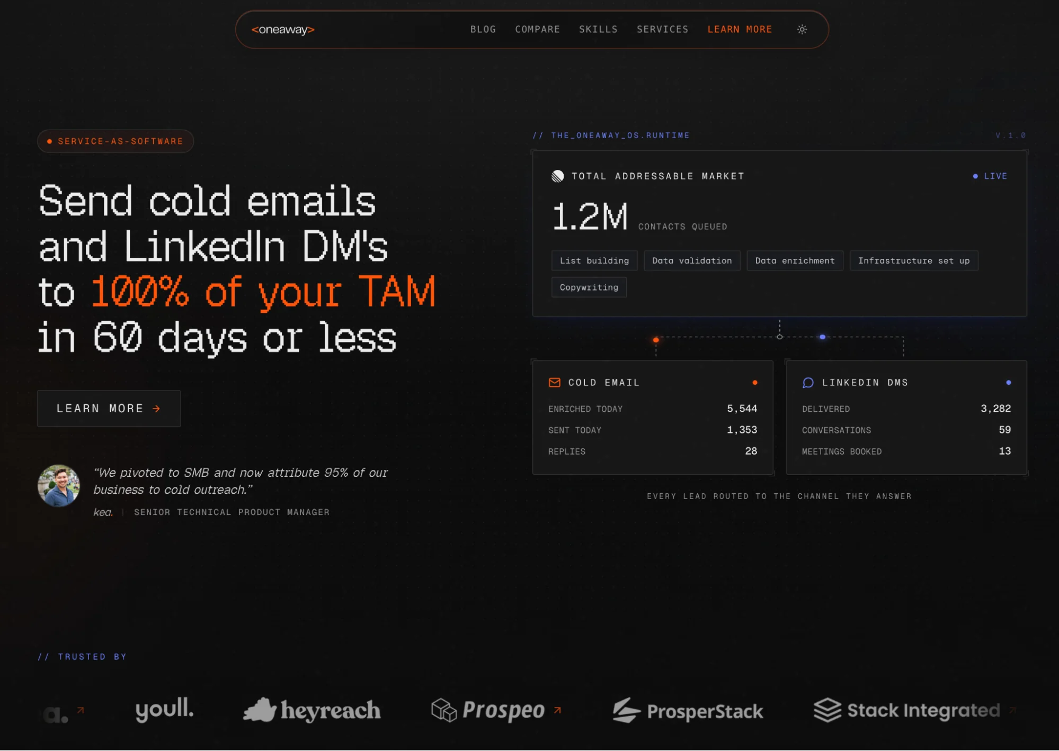Click the Meetings Booked value 13
The width and height of the screenshot is (1059, 751).
coord(1005,451)
